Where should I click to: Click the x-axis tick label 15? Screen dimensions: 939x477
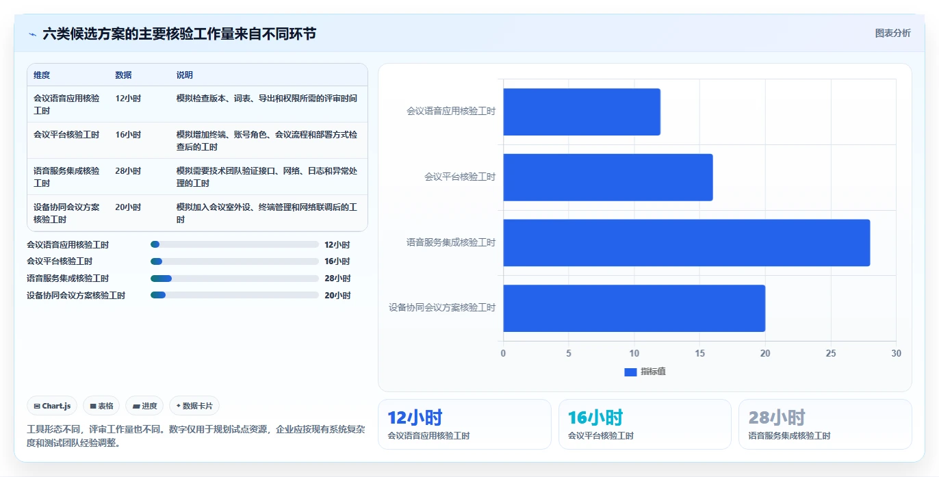coord(699,353)
